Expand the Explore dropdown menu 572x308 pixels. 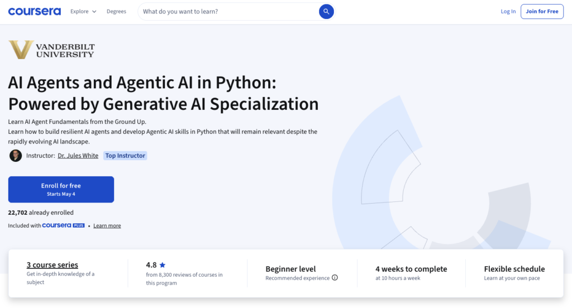83,11
